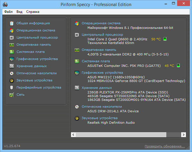Click the Проверить обновления link
Screen dimensions: 192x152
coord(164,146)
